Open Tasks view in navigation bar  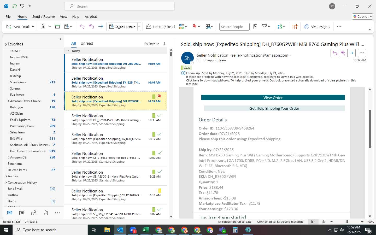pyautogui.click(x=46, y=213)
